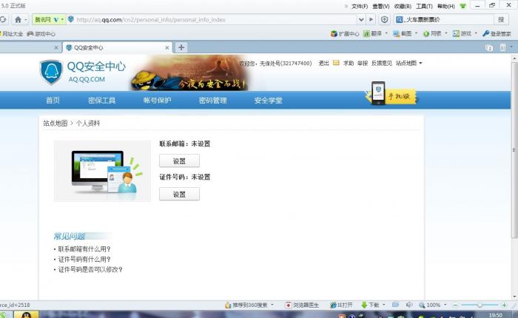Open FAQ 证件号码是否可以修改？
This screenshot has height=318, width=518.
90,269
